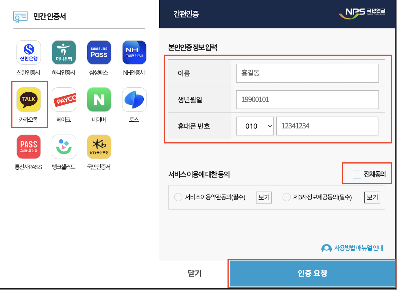Open the 010 phone prefix dropdown
This screenshot has height=290, width=397.
pos(255,126)
